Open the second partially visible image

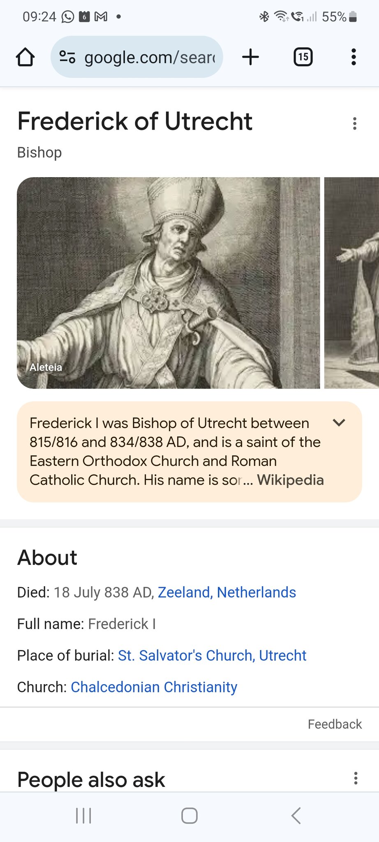pos(352,283)
